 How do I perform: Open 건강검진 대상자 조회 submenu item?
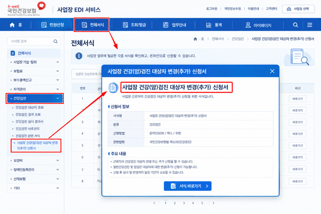29,107
